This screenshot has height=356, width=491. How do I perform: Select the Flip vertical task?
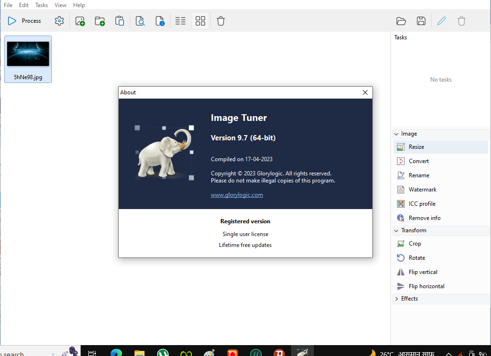[x=441, y=272]
